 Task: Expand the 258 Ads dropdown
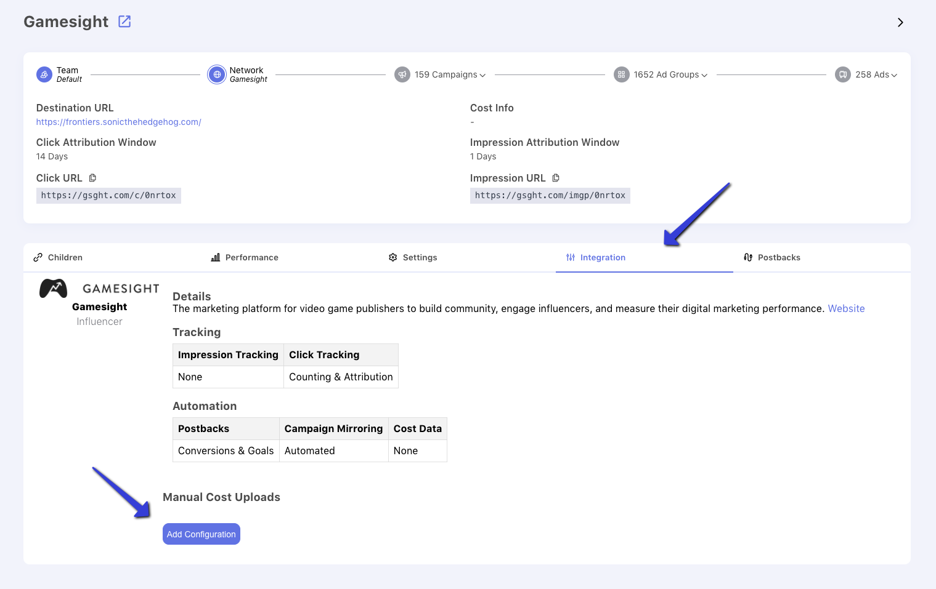point(876,74)
